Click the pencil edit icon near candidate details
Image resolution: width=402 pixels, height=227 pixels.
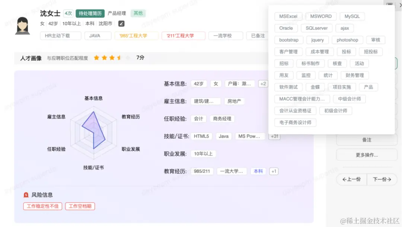[x=121, y=23]
